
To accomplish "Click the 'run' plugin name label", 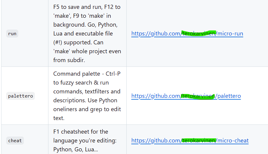I will (12, 34).
